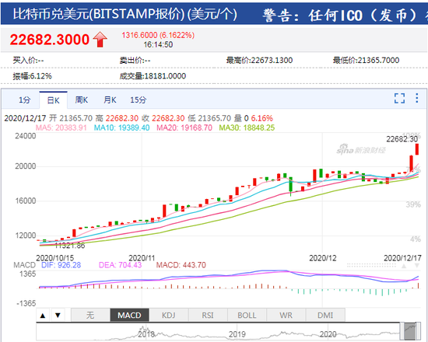
Task: Click the MA10: 19389.40 legend
Action: coord(121,127)
